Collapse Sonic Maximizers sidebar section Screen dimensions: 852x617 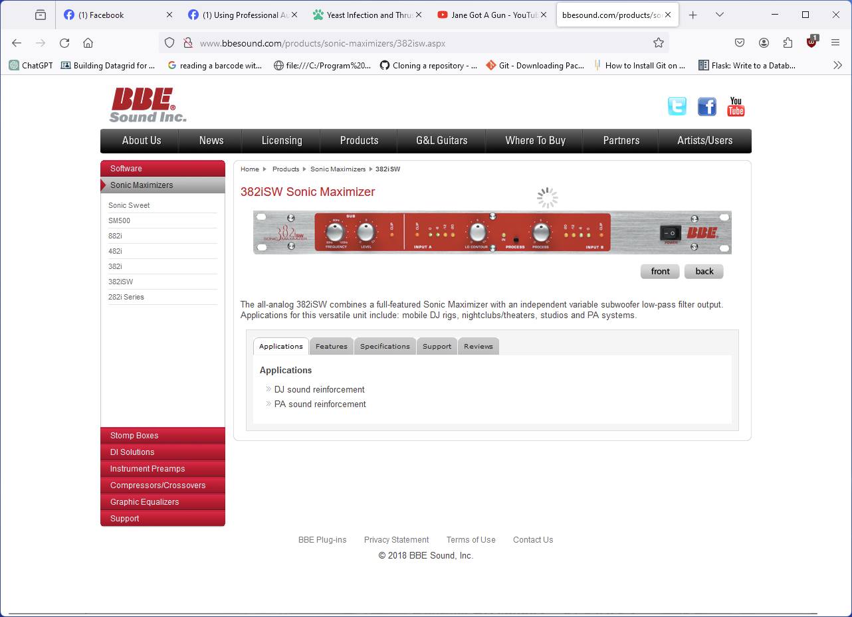tap(163, 185)
